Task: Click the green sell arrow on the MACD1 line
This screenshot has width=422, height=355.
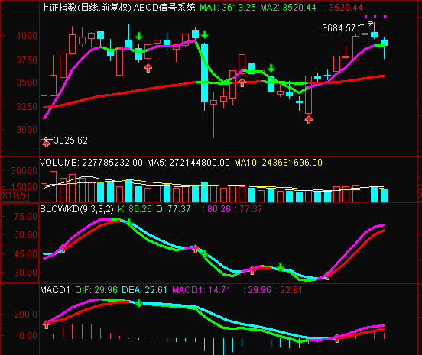Action: coord(139,304)
